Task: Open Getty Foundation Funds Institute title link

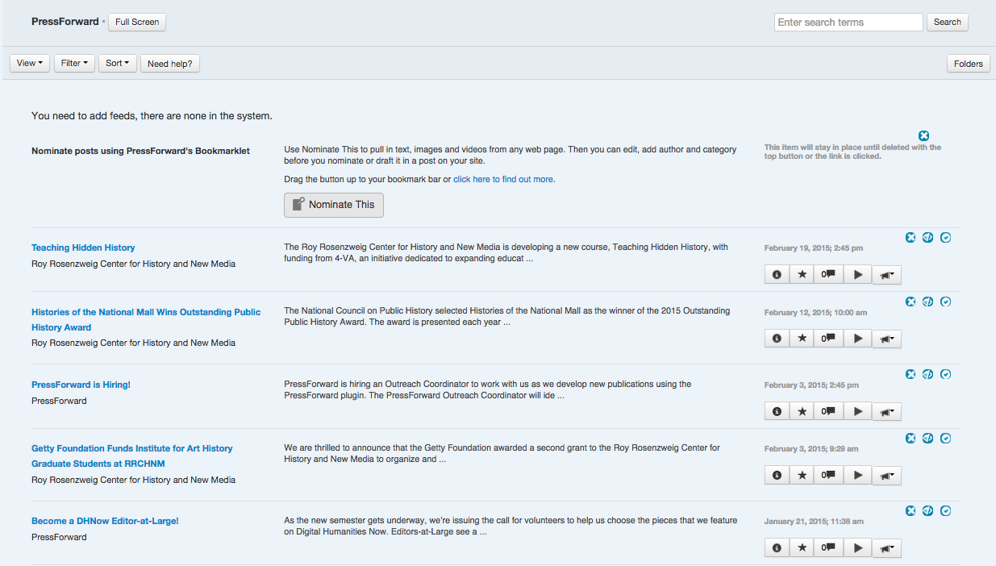Action: [131, 456]
